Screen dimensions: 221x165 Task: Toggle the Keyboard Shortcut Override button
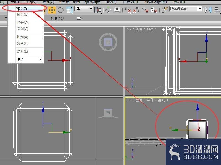click(117, 10)
